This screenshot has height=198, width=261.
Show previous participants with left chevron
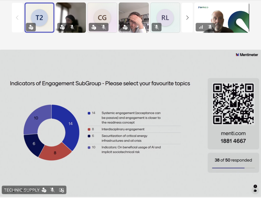[x=17, y=18]
